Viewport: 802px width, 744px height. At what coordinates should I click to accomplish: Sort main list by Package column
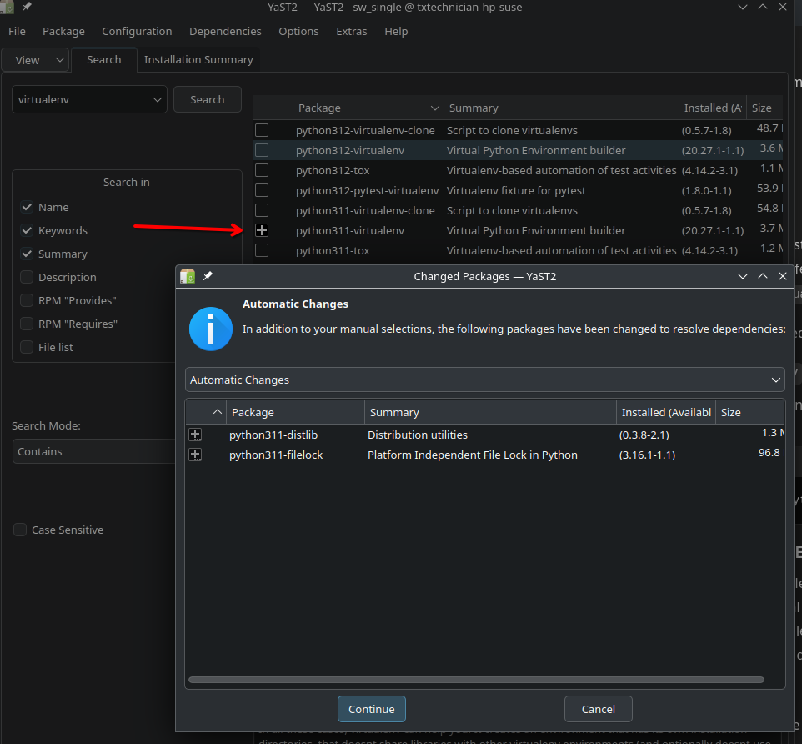coord(368,108)
